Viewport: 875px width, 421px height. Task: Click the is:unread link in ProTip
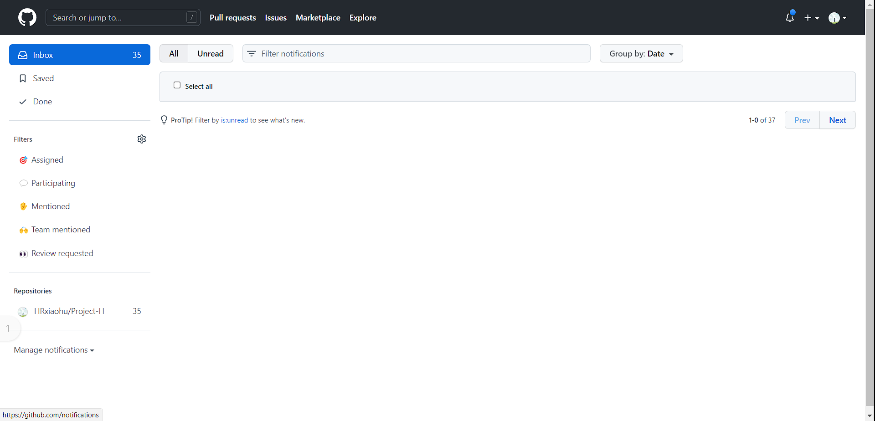[234, 120]
